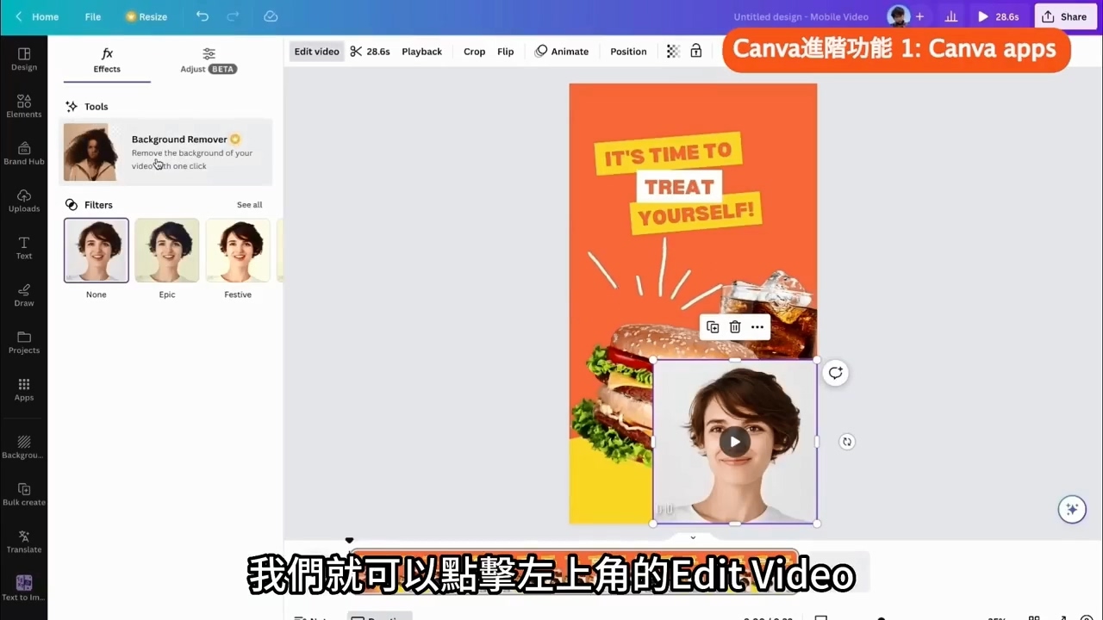Open the Position menu

[627, 51]
